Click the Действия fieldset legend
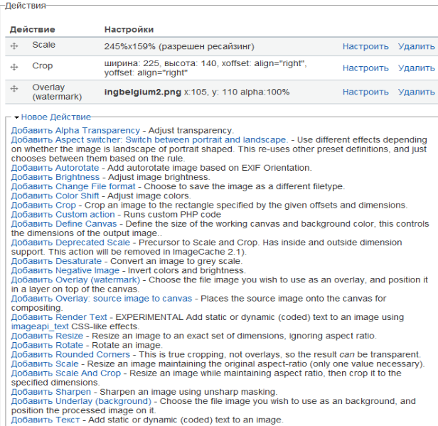Screen dimensions: 438x426 click(x=26, y=6)
